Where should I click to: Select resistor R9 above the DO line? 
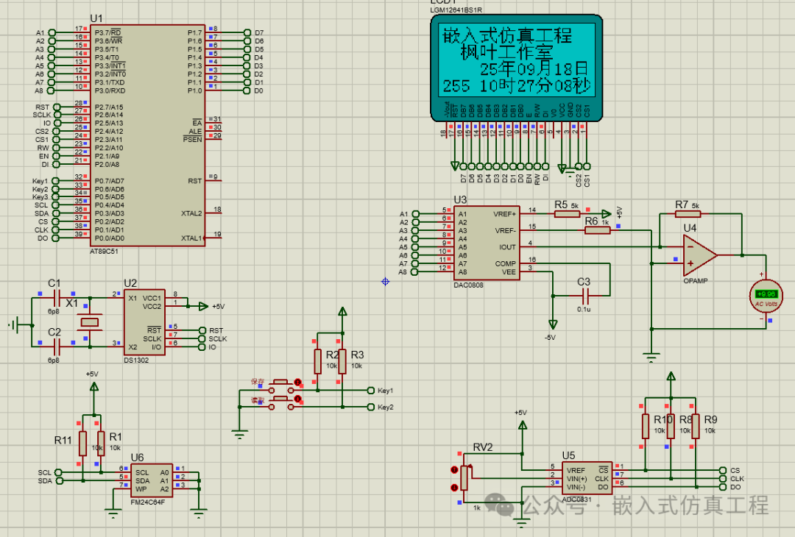696,427
